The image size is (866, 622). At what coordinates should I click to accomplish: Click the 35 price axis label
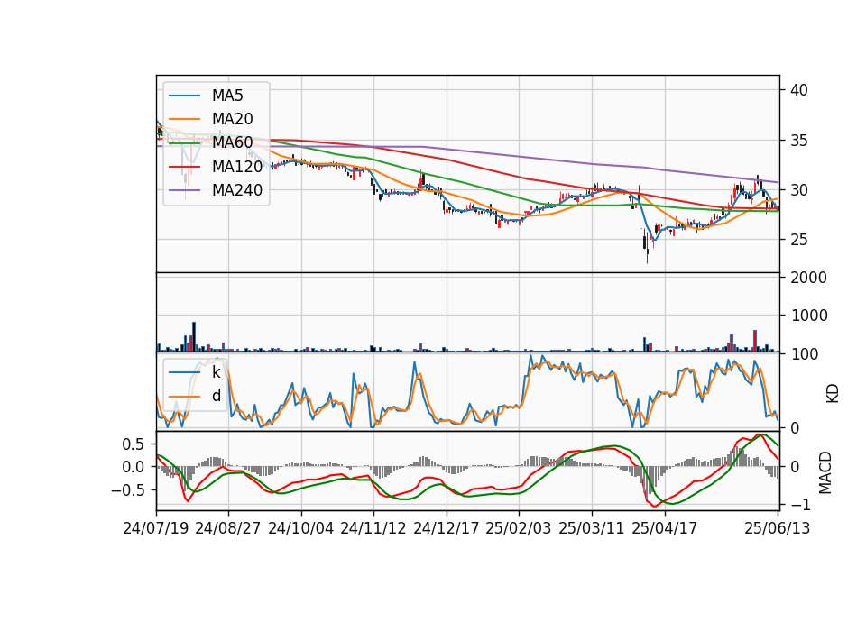coord(798,141)
